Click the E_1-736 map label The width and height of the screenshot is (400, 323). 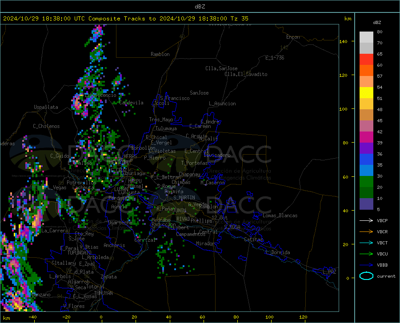click(275, 58)
